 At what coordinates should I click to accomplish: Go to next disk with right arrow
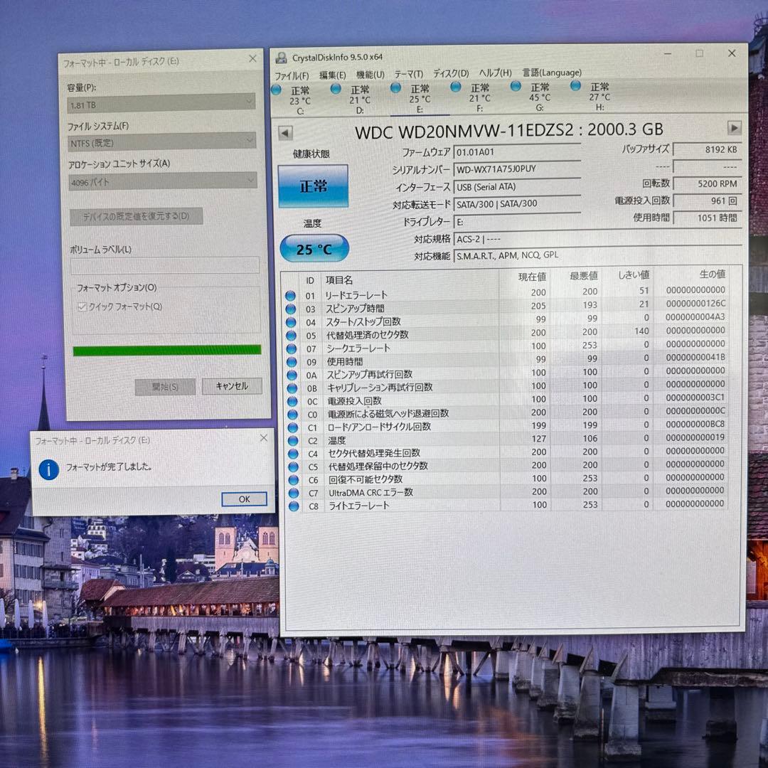(734, 128)
